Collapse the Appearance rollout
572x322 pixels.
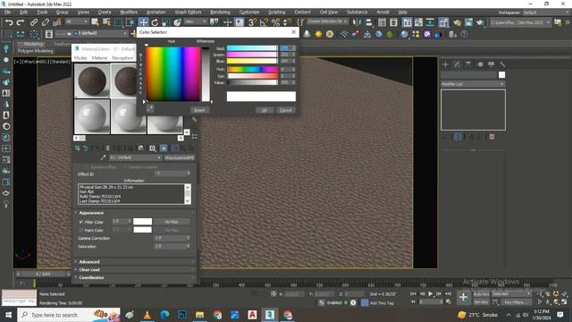point(91,213)
